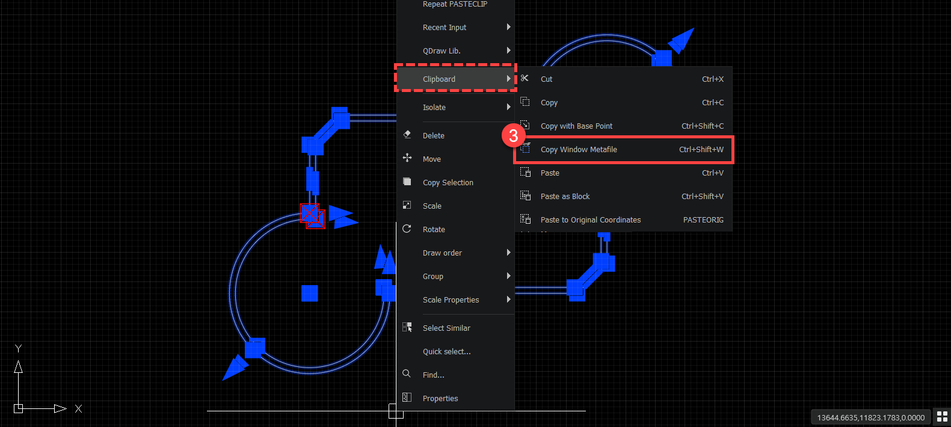Click the Rotate circular arrow icon

click(407, 229)
